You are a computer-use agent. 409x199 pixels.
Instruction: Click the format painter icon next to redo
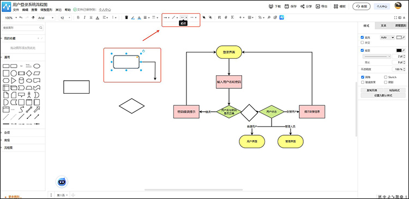pyautogui.click(x=33, y=17)
